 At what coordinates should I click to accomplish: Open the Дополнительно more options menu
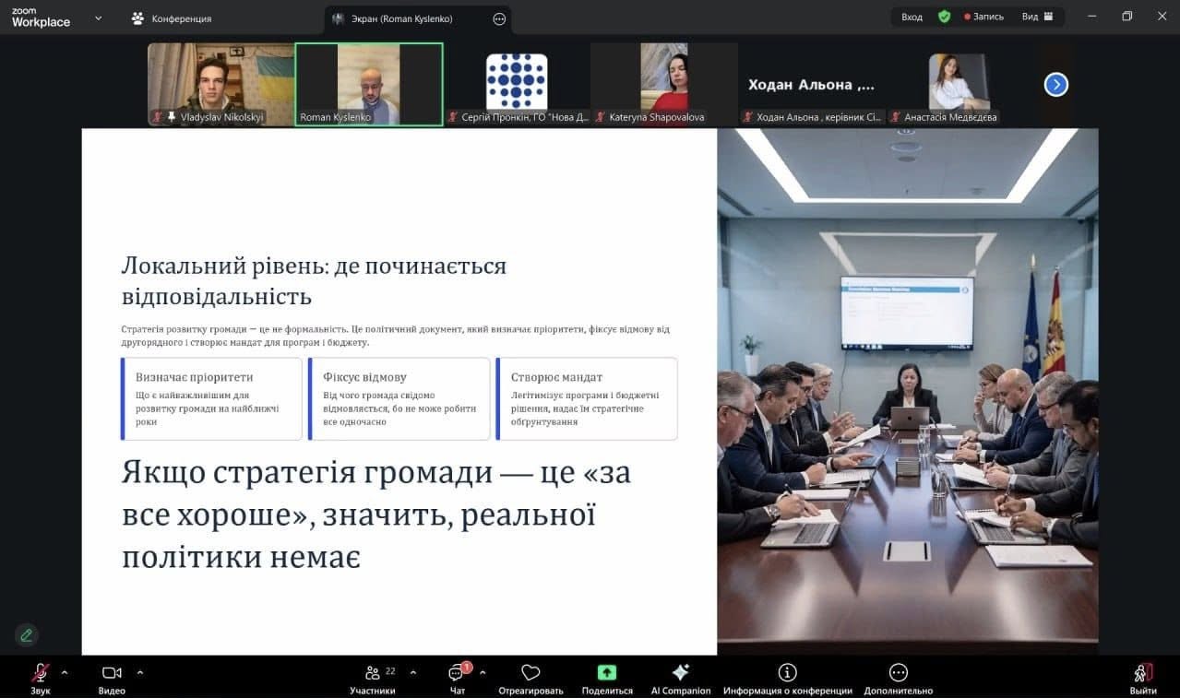[x=898, y=673]
